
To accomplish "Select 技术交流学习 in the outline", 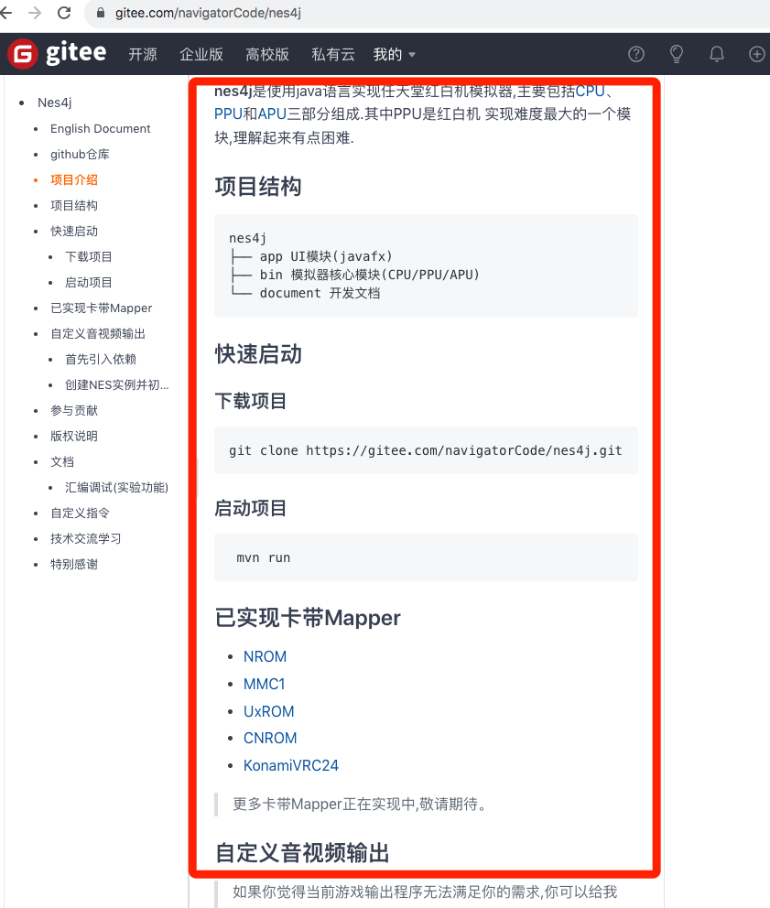I will pos(86,538).
